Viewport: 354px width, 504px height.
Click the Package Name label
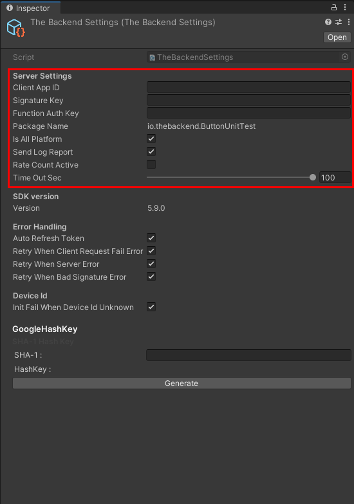[41, 126]
